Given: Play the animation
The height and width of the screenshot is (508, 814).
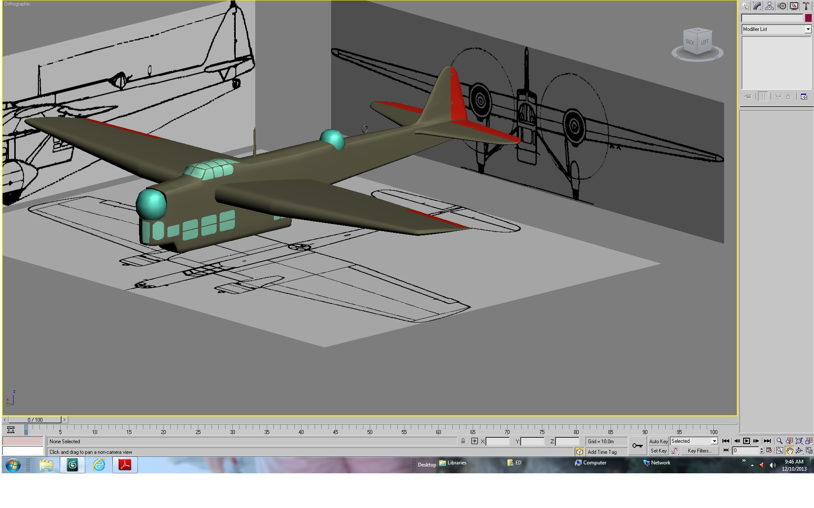Looking at the screenshot, I should [x=747, y=441].
